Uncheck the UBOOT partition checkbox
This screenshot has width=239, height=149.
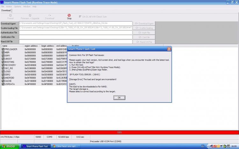3,59
